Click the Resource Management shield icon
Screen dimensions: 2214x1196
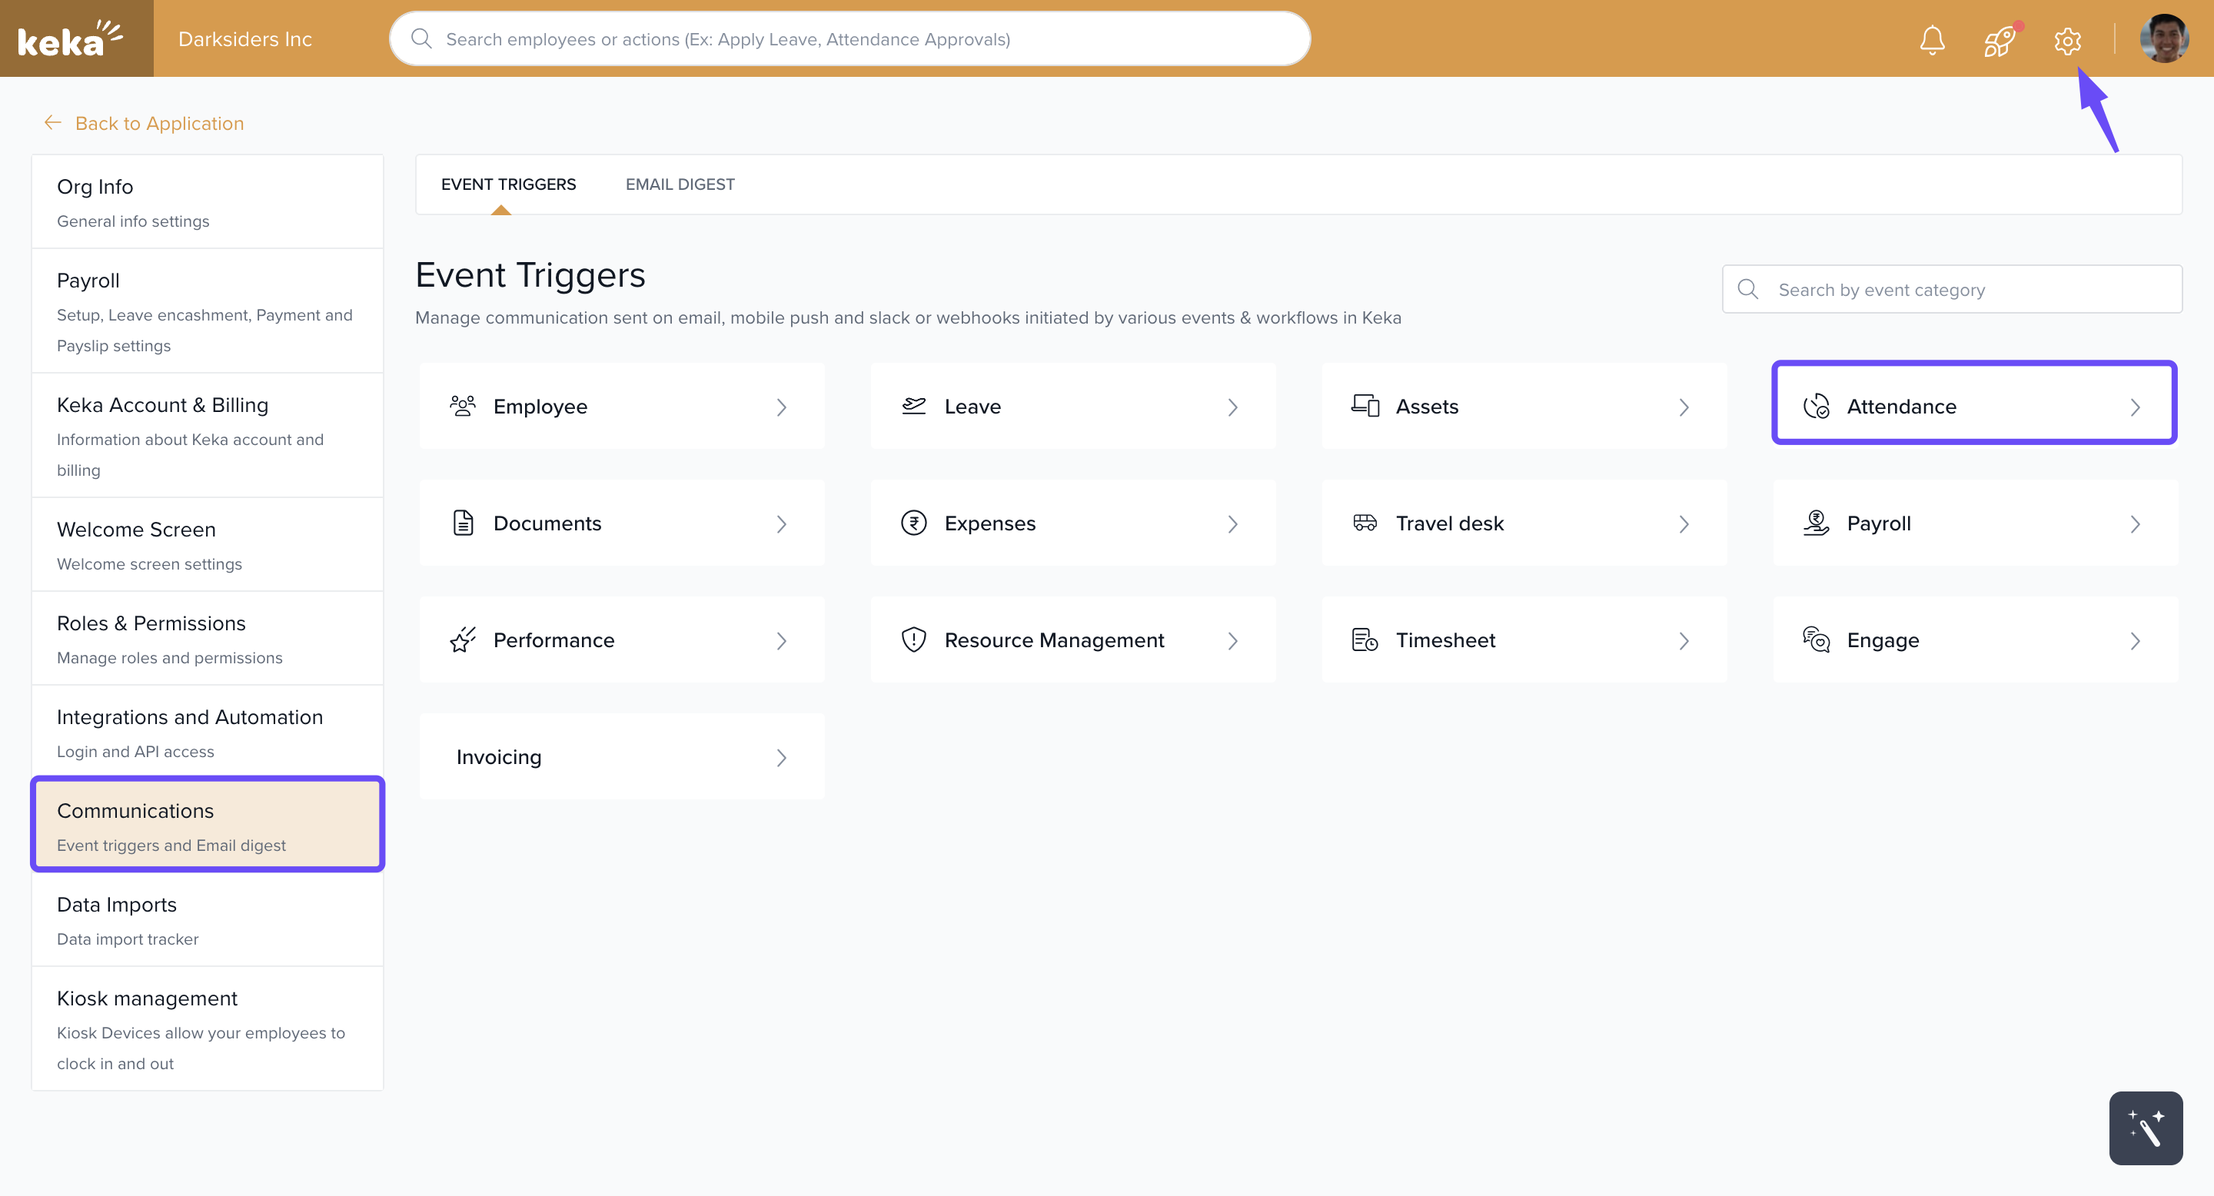click(x=913, y=640)
